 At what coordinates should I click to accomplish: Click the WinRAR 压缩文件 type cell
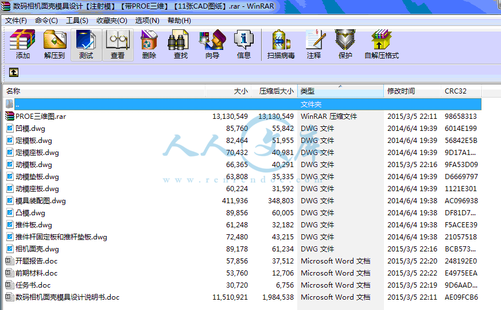pyautogui.click(x=329, y=117)
